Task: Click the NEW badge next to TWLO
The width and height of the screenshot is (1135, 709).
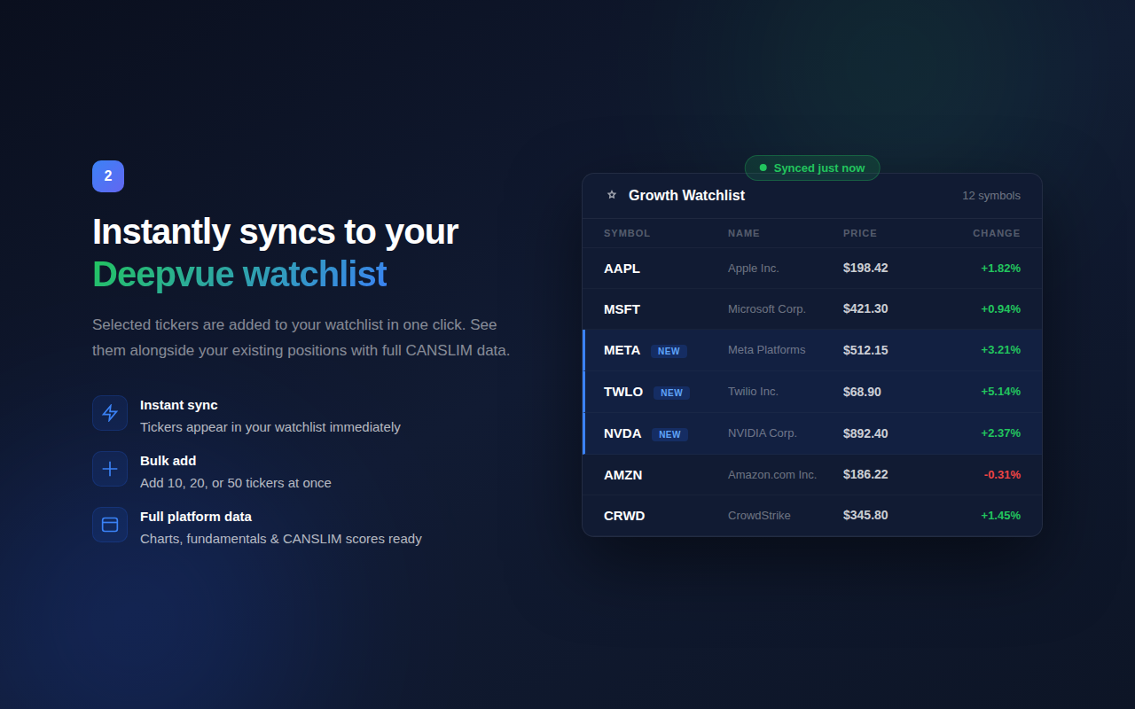Action: coord(671,393)
